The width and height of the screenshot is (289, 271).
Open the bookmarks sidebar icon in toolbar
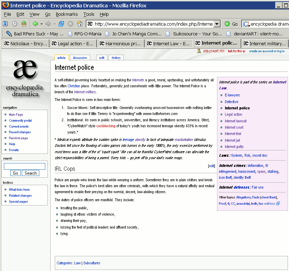point(5,24)
